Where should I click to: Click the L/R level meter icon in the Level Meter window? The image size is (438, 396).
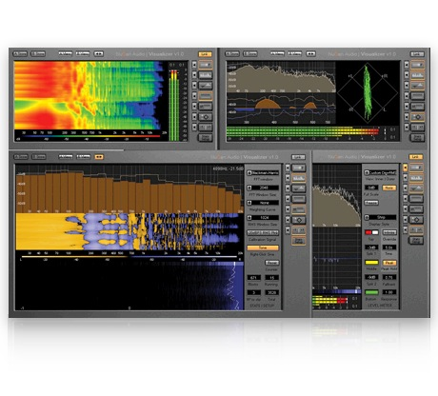[416, 229]
